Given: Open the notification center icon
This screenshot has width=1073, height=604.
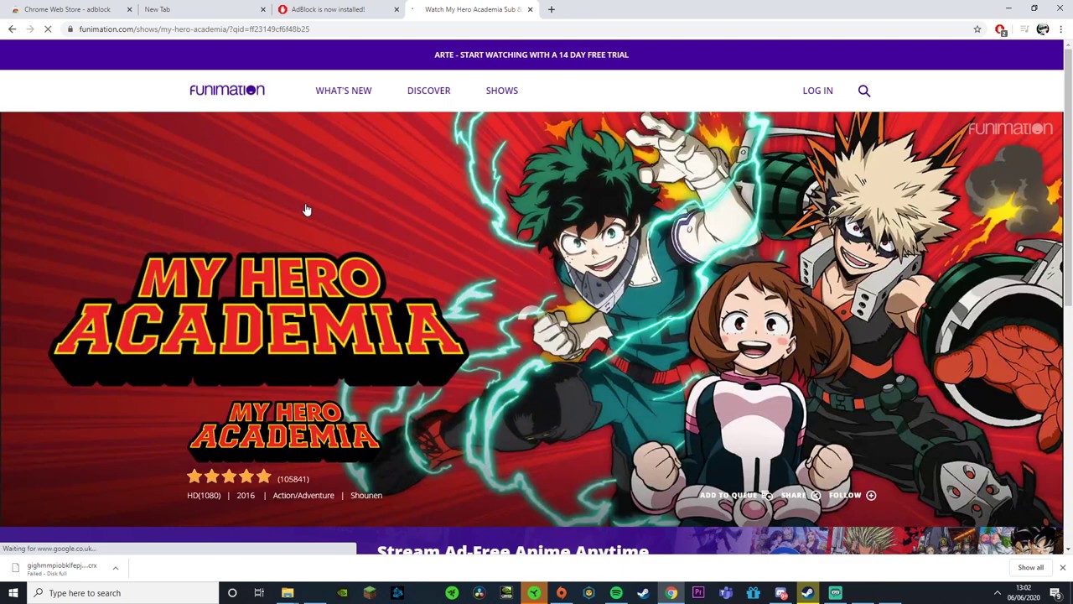Looking at the screenshot, I should tap(1055, 593).
